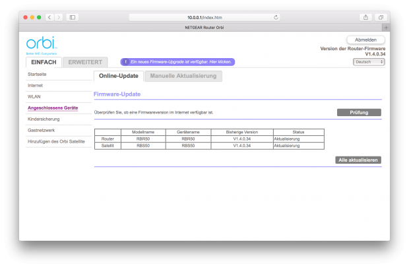Click the new firmware upgrade notification banner
This screenshot has width=409, height=268.
point(177,62)
